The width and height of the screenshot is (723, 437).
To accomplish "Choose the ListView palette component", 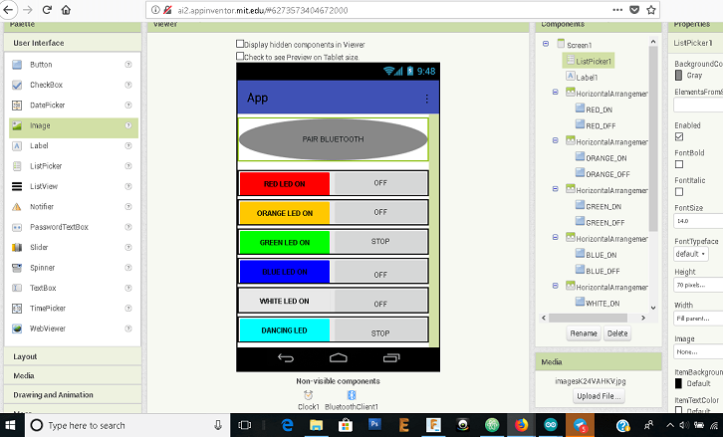I will (x=44, y=186).
